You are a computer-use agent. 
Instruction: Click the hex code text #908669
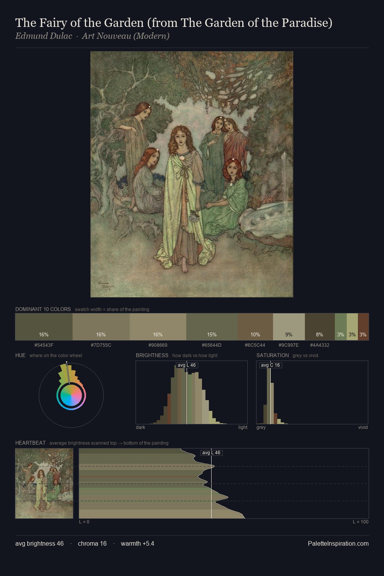tap(158, 345)
